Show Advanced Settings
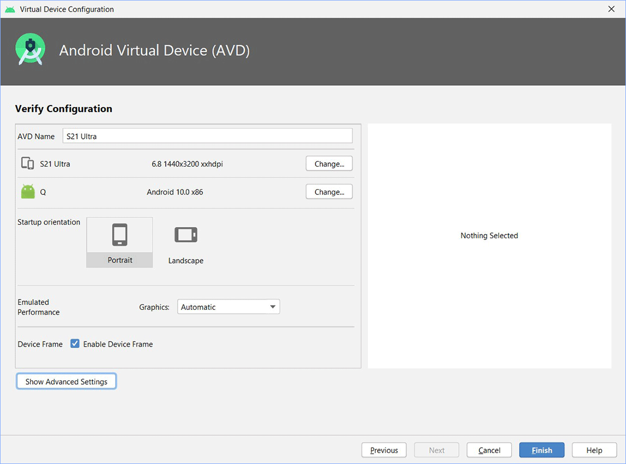Viewport: 626px width, 464px height. [x=66, y=381]
